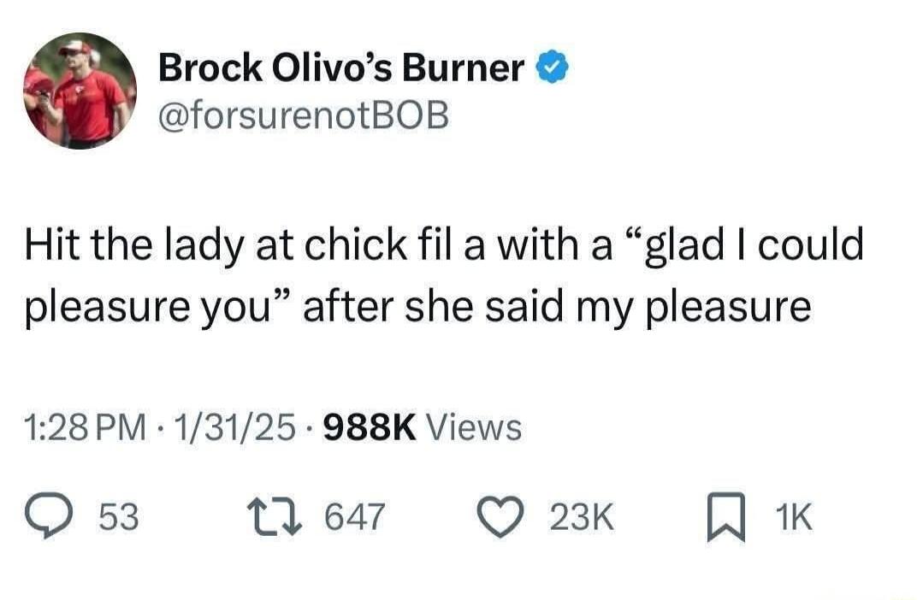This screenshot has width=923, height=600.
Task: Click the word Views beside 988K
Action: pyautogui.click(x=472, y=426)
